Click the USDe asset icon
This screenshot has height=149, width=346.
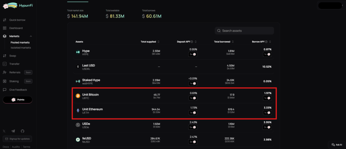[x=78, y=125]
